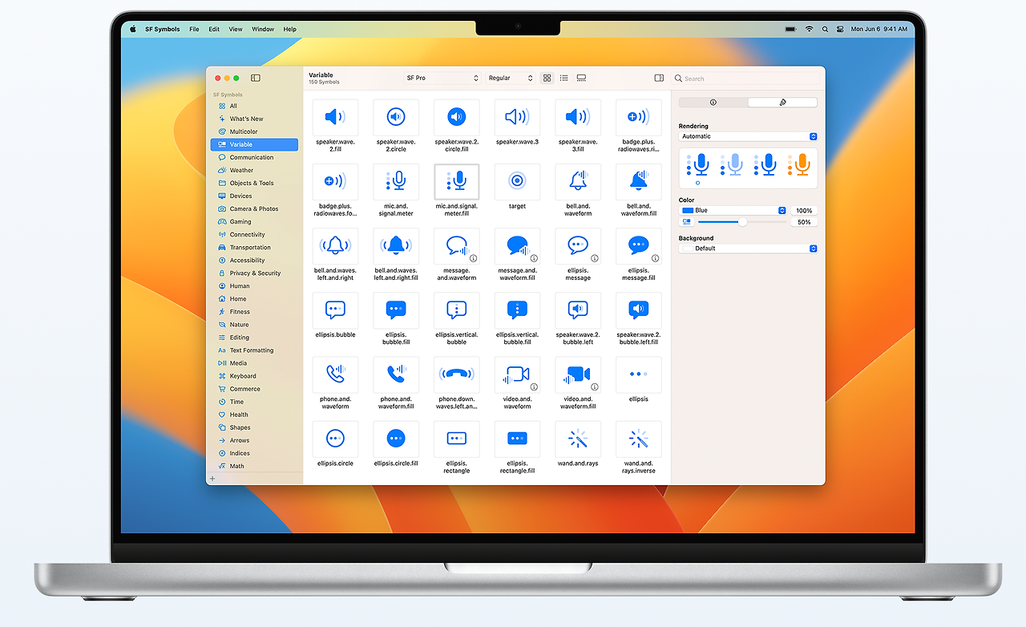Switch to list view

[x=564, y=78]
